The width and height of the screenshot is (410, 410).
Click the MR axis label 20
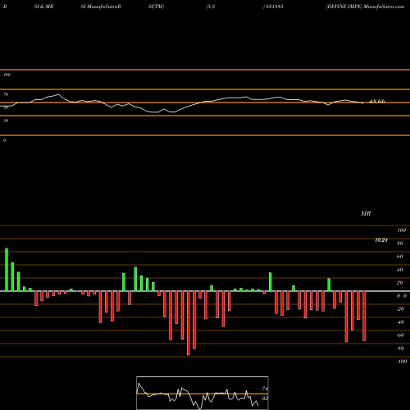(x=400, y=283)
